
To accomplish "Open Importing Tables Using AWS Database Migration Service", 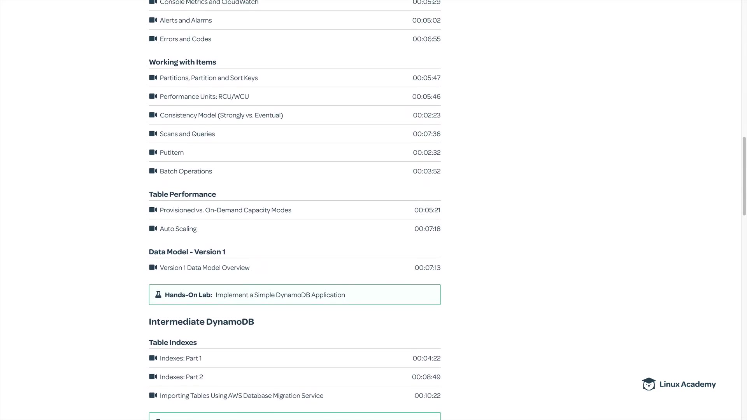I will point(242,395).
